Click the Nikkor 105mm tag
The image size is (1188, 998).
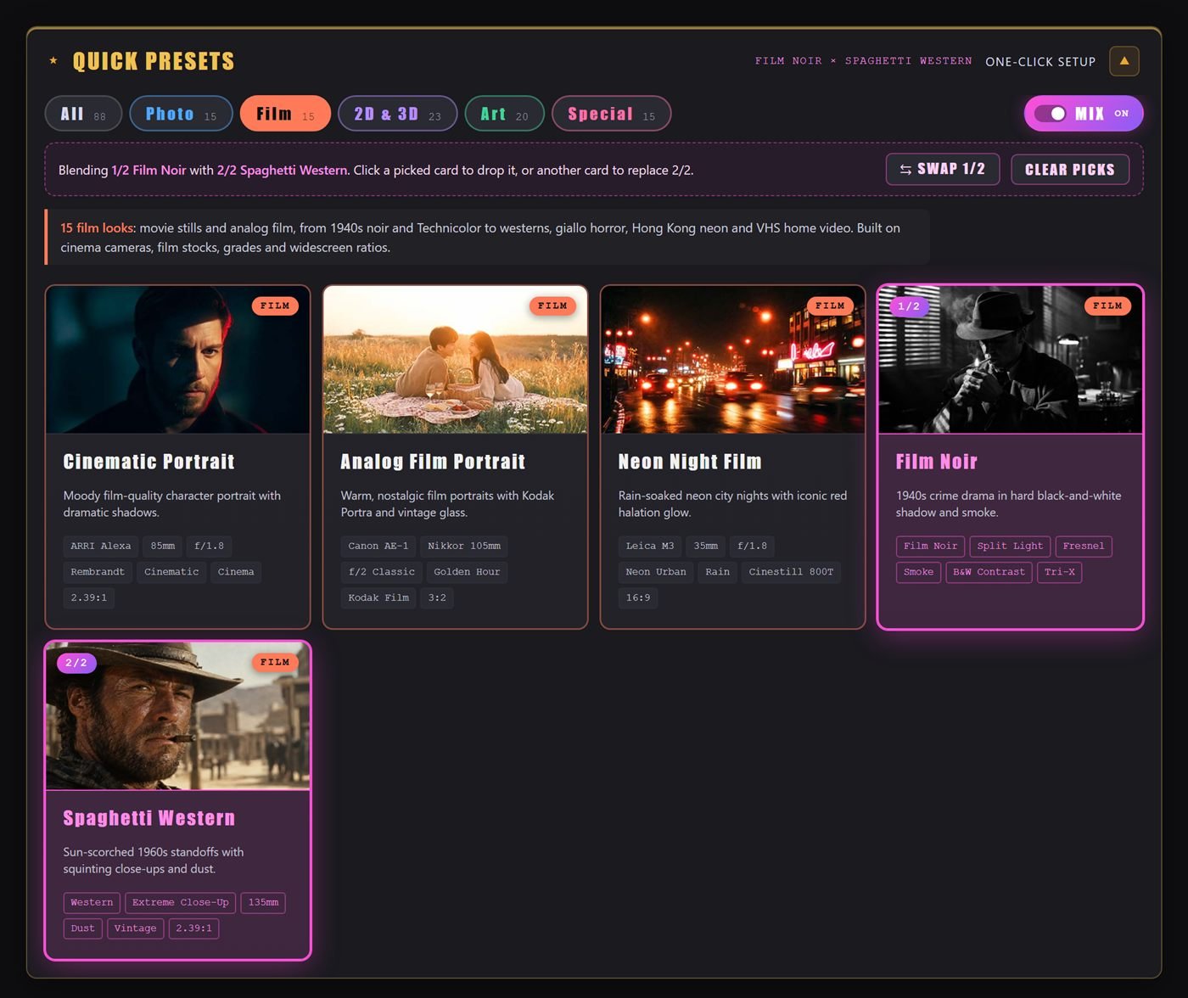pyautogui.click(x=464, y=547)
